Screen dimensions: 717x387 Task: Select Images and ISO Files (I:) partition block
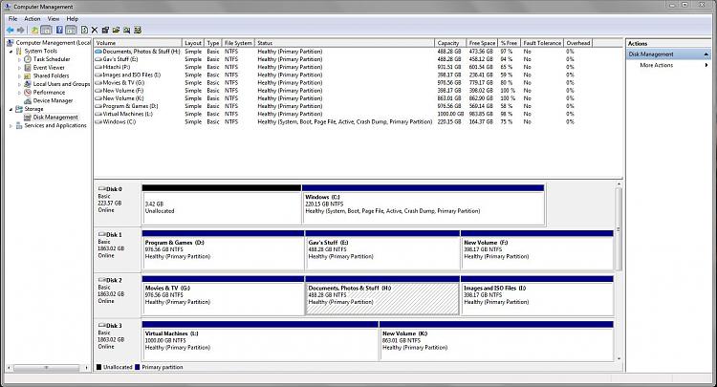(537, 295)
